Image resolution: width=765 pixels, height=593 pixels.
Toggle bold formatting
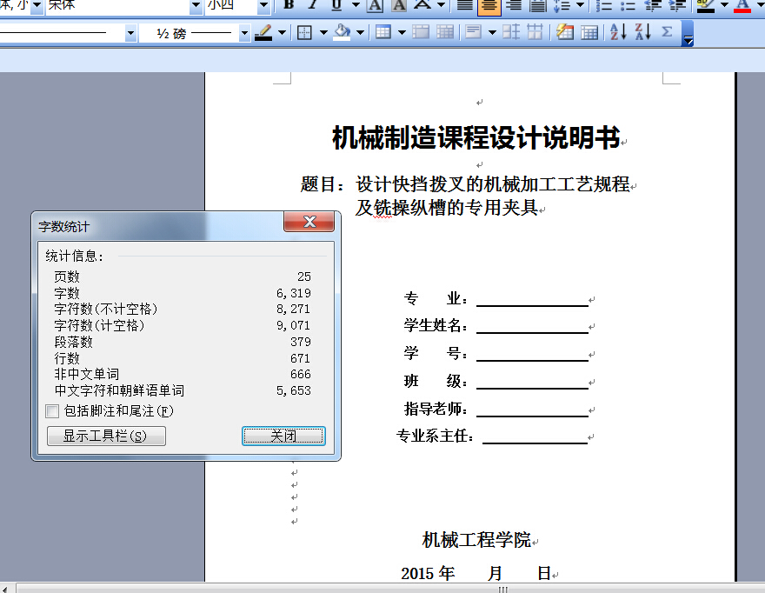coord(289,5)
